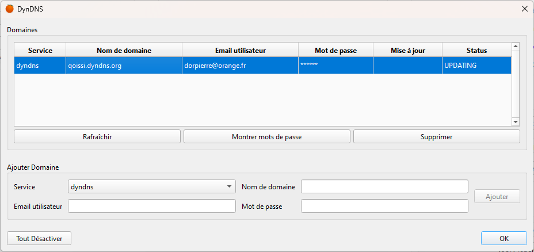Click the Mot de passe column header

336,51
